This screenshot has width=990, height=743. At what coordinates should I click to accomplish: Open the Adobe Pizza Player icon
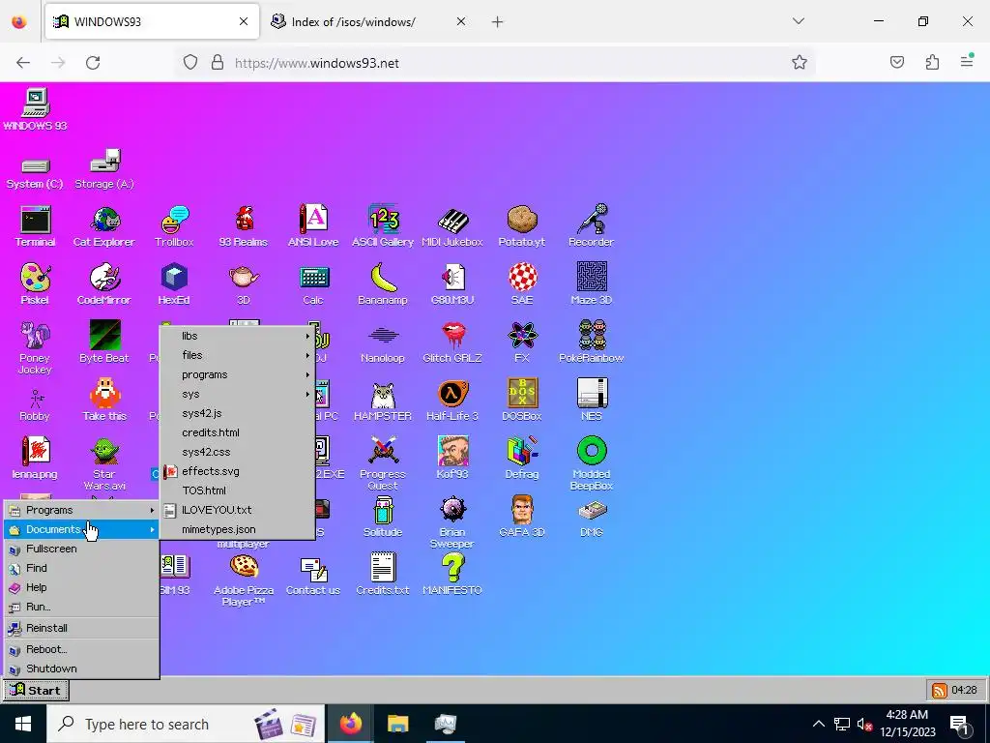coord(244,580)
